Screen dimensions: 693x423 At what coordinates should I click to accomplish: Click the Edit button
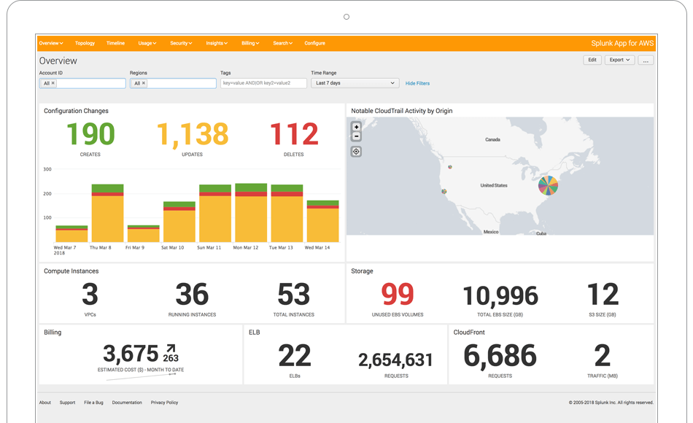pos(592,60)
